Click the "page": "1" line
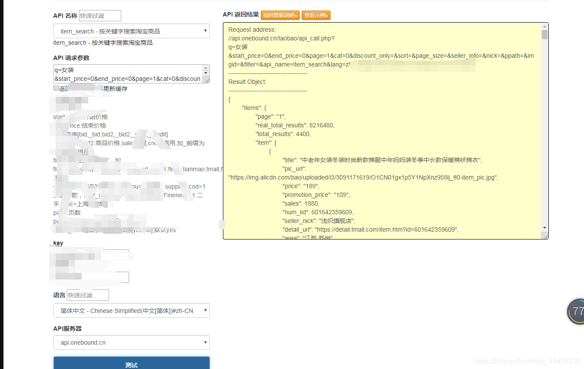 coord(271,116)
